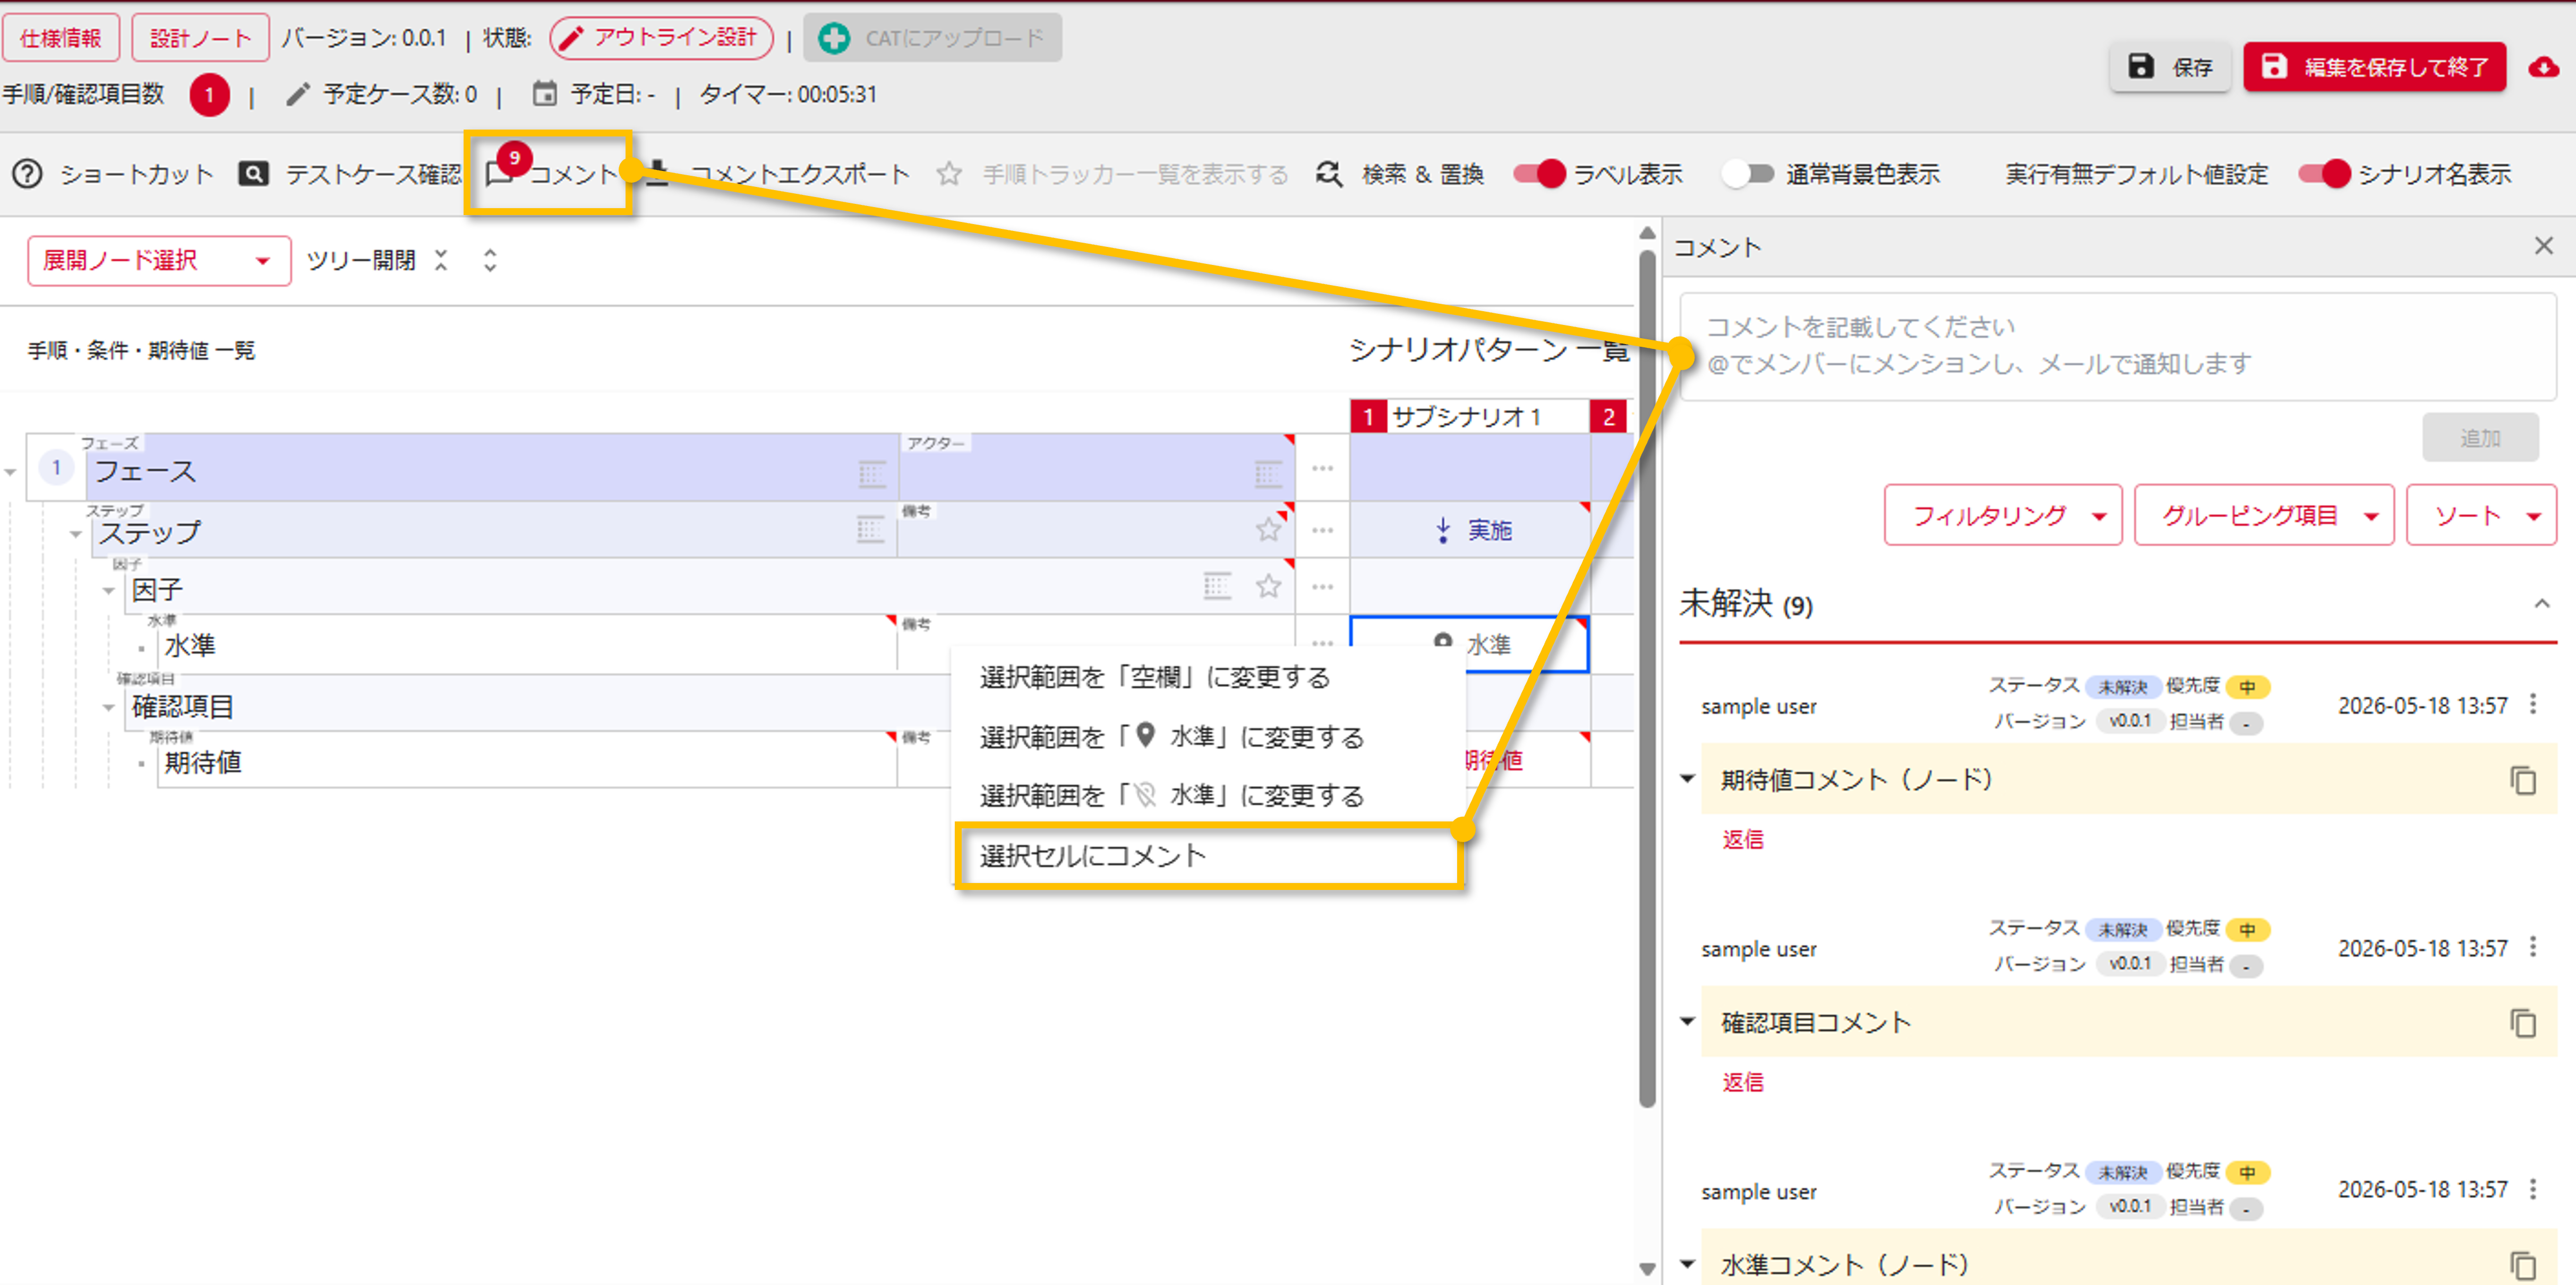Viewport: 2576px width, 1285px height.
Task: Open kebab menu of third sample user comment
Action: 2533,1189
